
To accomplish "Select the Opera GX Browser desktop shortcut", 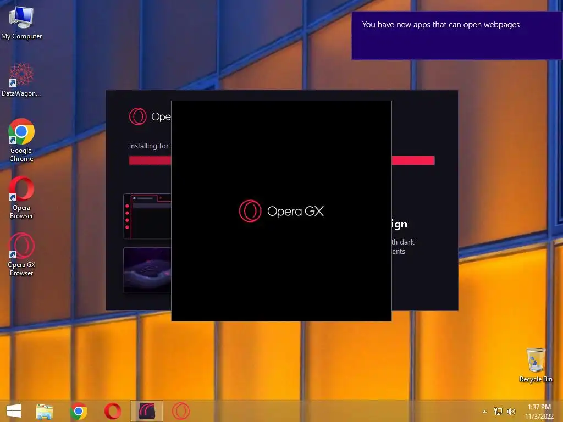I will tap(21, 255).
